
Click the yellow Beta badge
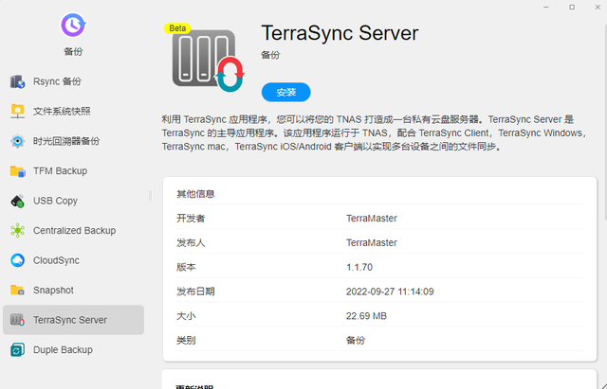(177, 28)
